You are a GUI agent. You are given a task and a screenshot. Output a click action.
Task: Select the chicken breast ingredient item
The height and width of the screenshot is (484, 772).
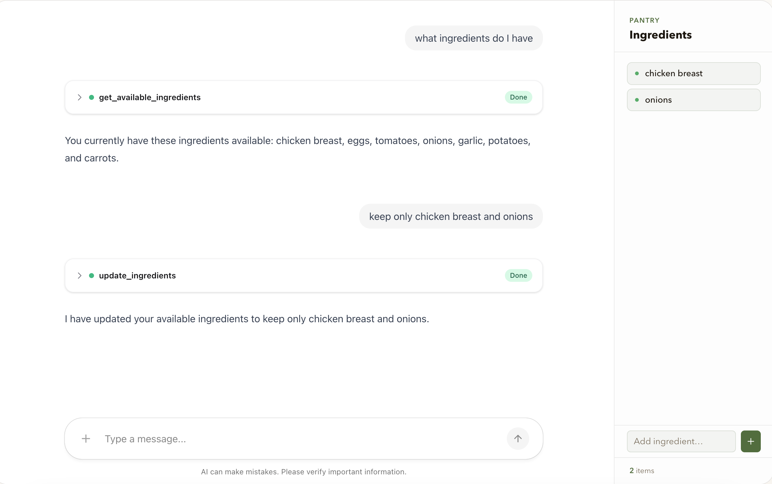pos(694,74)
